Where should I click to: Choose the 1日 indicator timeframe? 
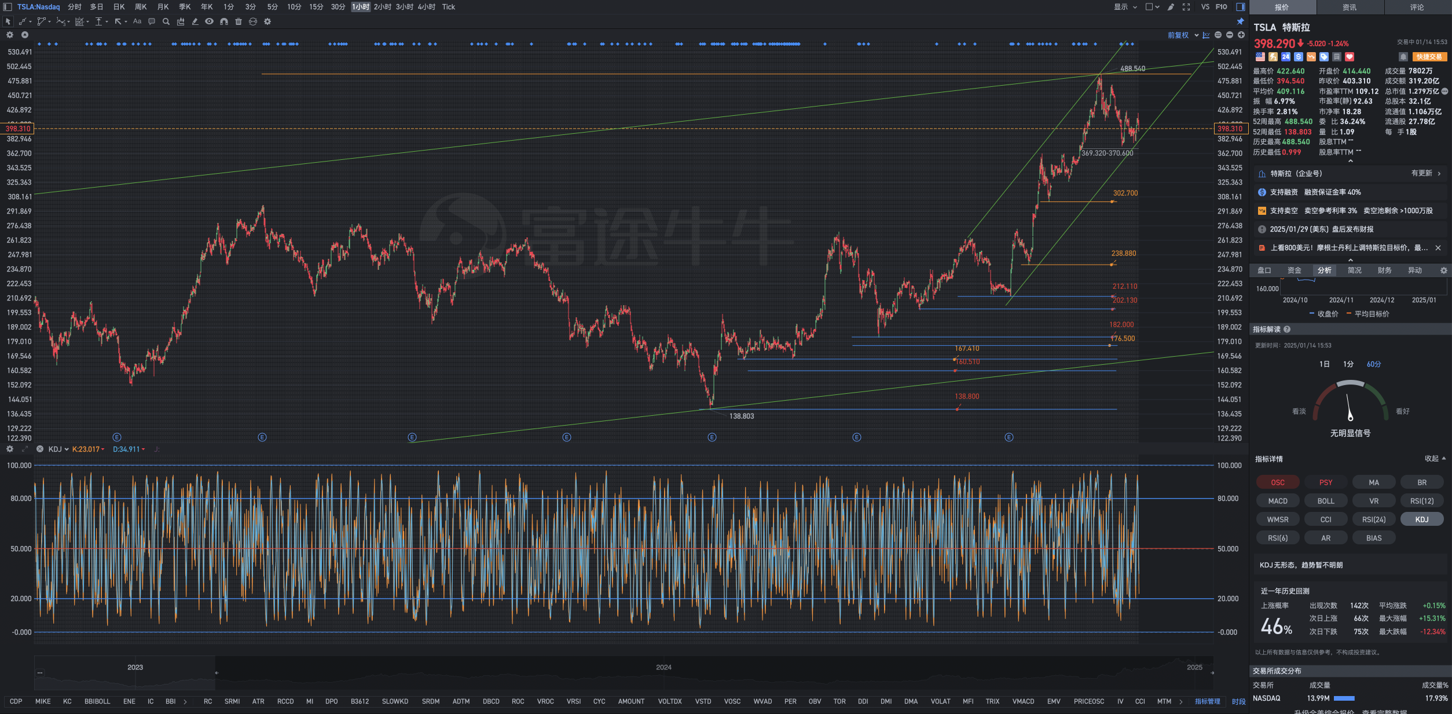click(x=1325, y=364)
